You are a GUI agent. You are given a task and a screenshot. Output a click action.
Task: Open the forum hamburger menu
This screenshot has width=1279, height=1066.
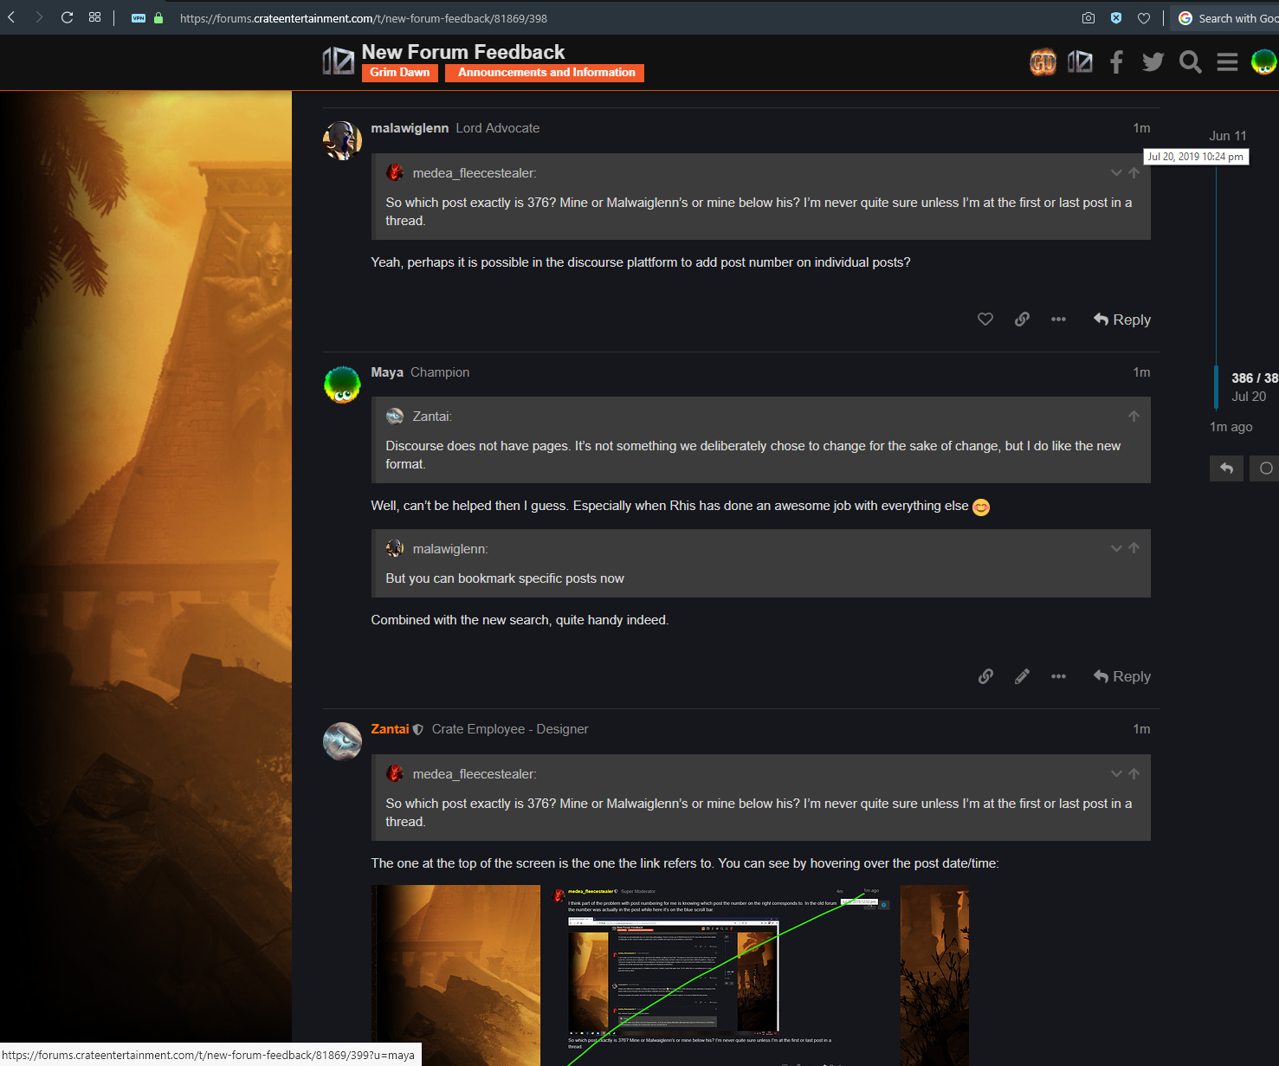point(1227,61)
